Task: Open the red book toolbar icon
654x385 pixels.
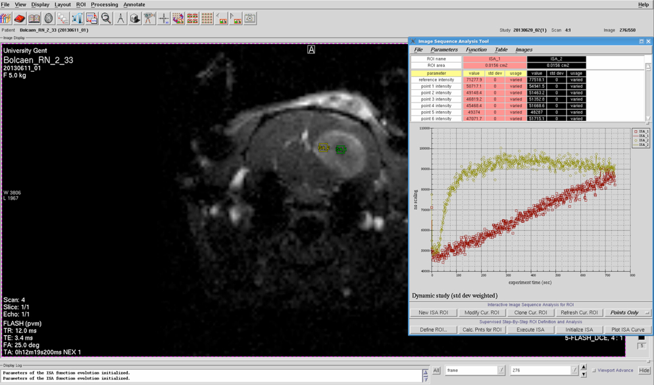Action: pyautogui.click(x=20, y=19)
